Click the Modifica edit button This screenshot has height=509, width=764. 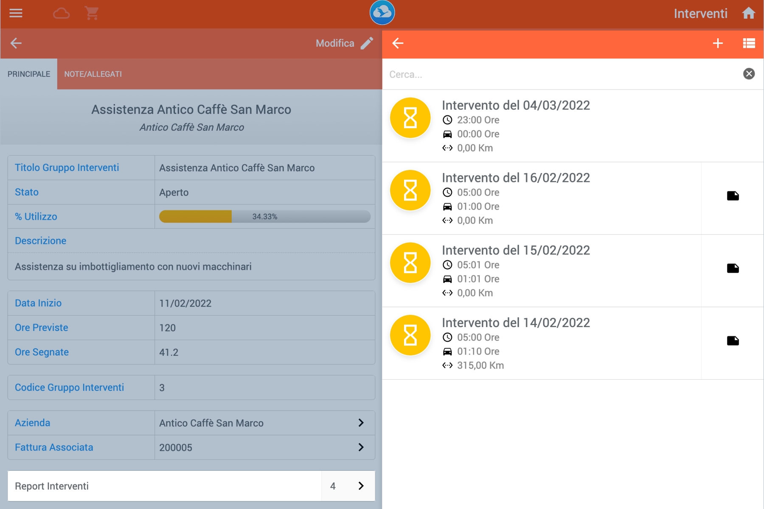(x=344, y=43)
